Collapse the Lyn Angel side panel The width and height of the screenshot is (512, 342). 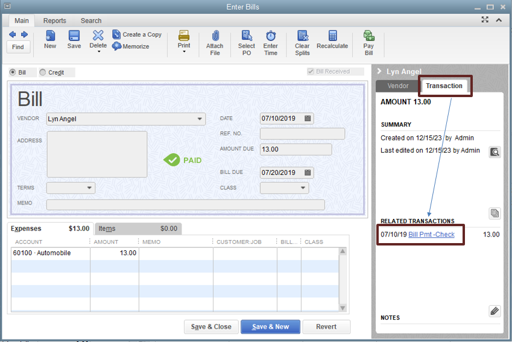(379, 71)
